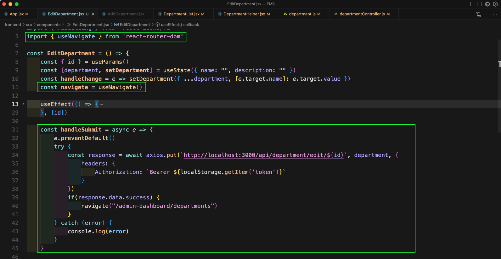Click 'localStorage' on line 36
Screen dimensions: 501x259
click(201, 172)
